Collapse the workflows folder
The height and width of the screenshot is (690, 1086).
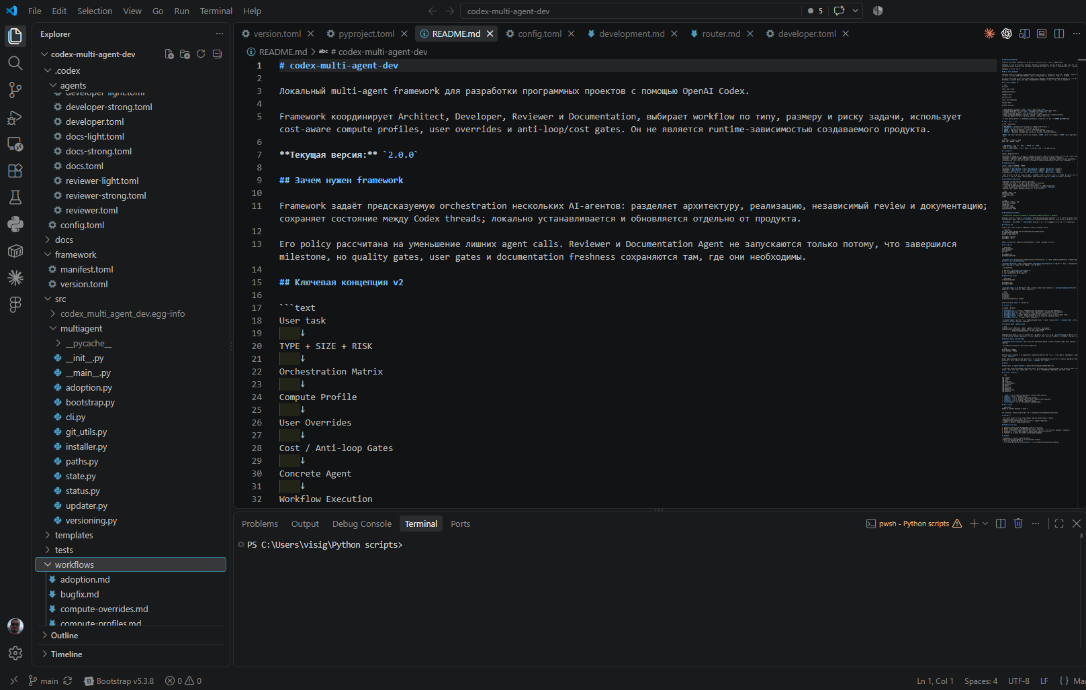[x=130, y=564]
